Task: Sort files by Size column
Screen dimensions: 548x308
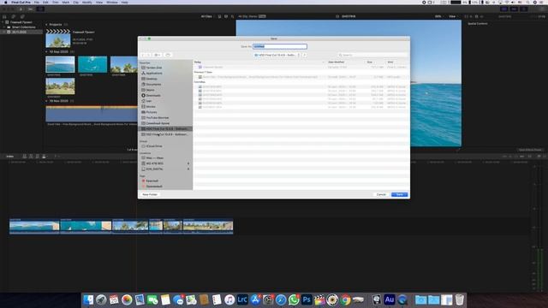Action: pos(369,62)
